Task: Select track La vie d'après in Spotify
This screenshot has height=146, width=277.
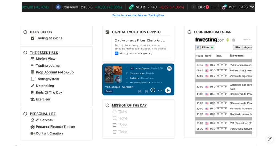Action: point(142,68)
